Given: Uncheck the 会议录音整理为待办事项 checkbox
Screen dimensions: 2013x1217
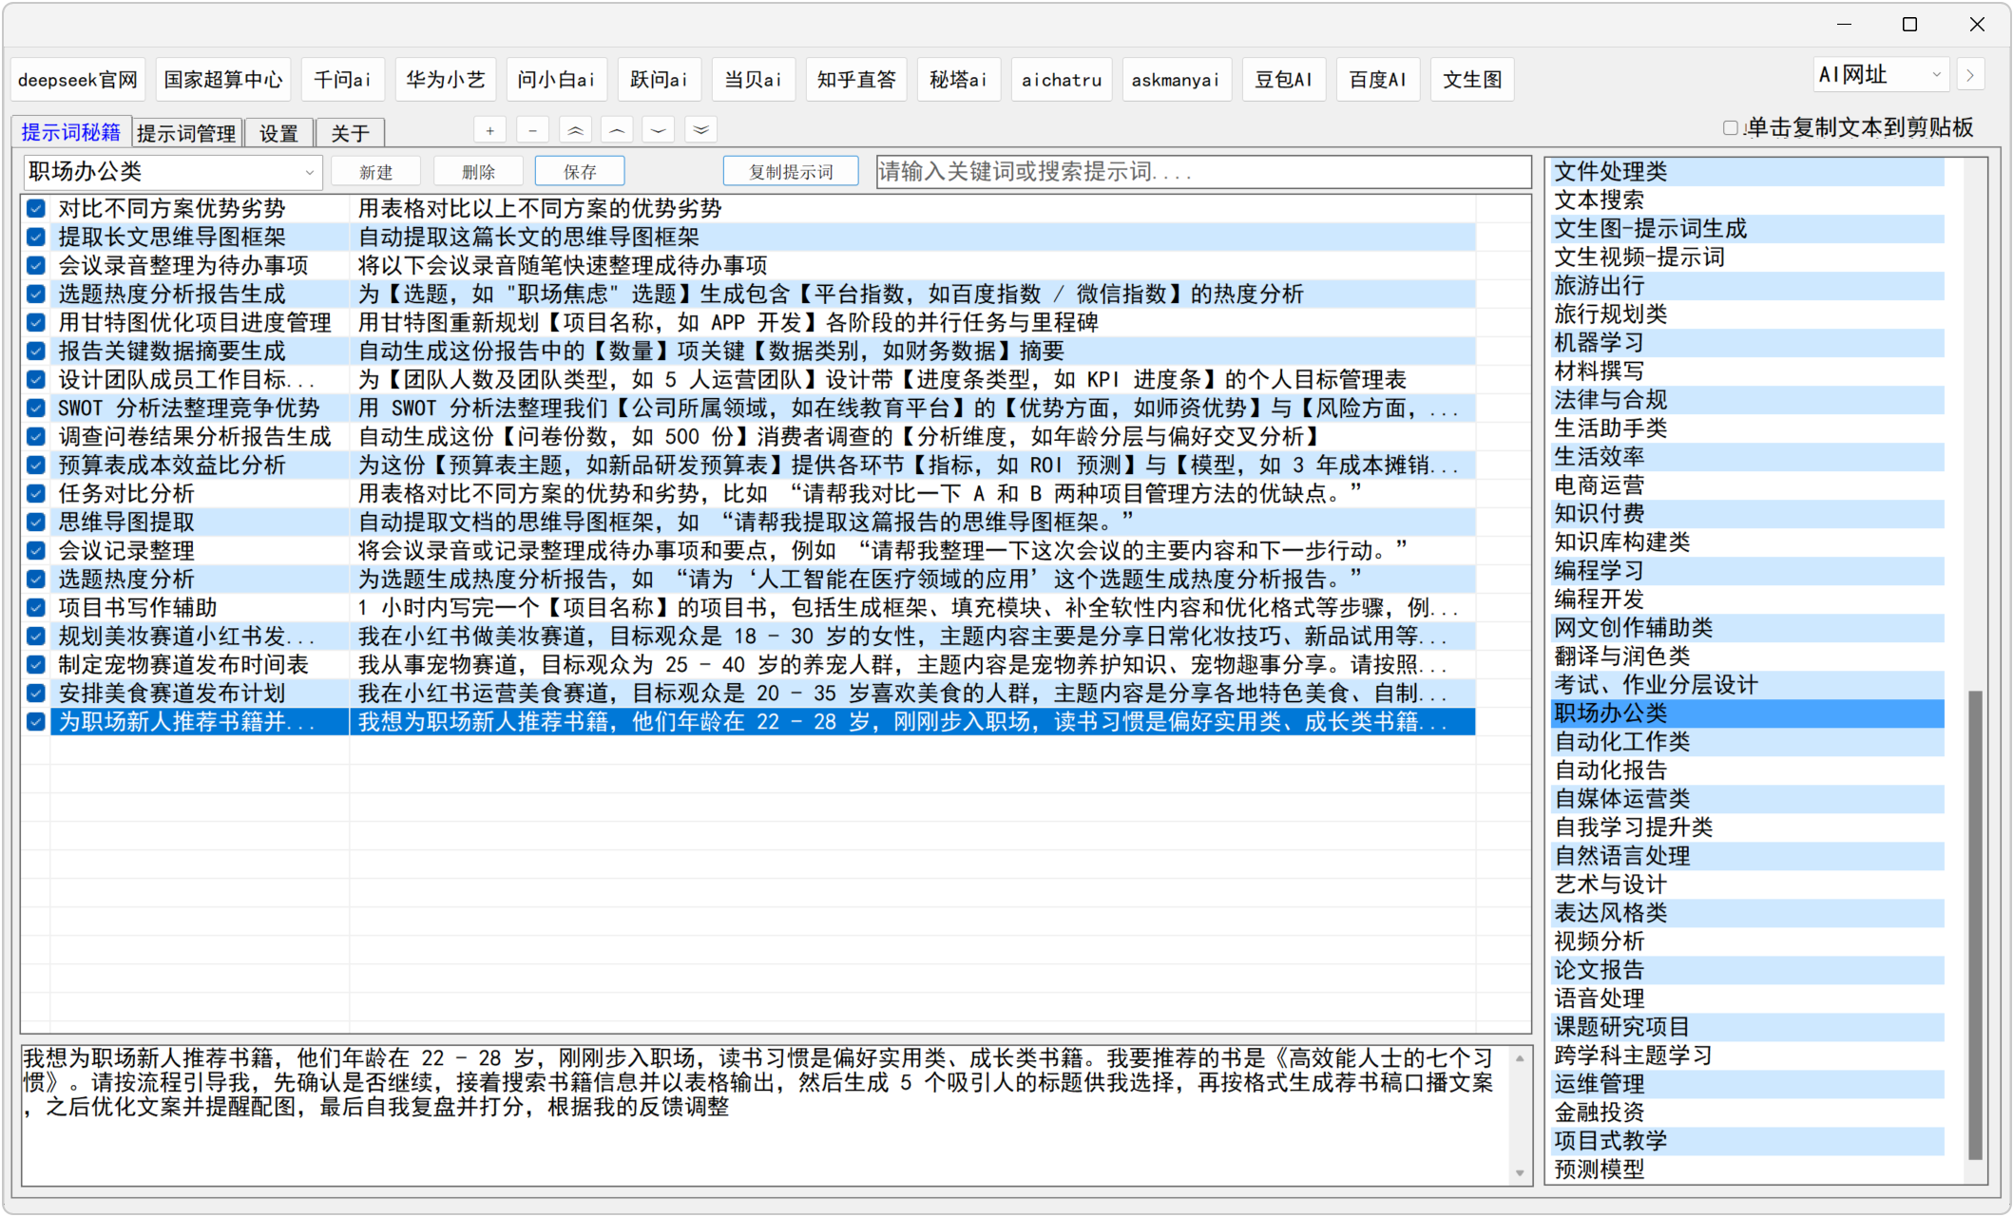Looking at the screenshot, I should click(x=36, y=265).
